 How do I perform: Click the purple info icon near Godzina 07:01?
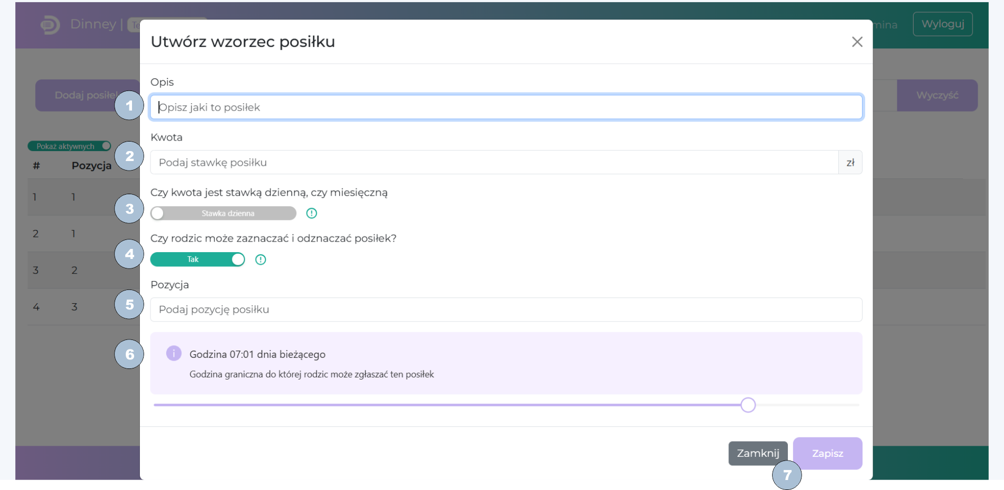pos(174,353)
